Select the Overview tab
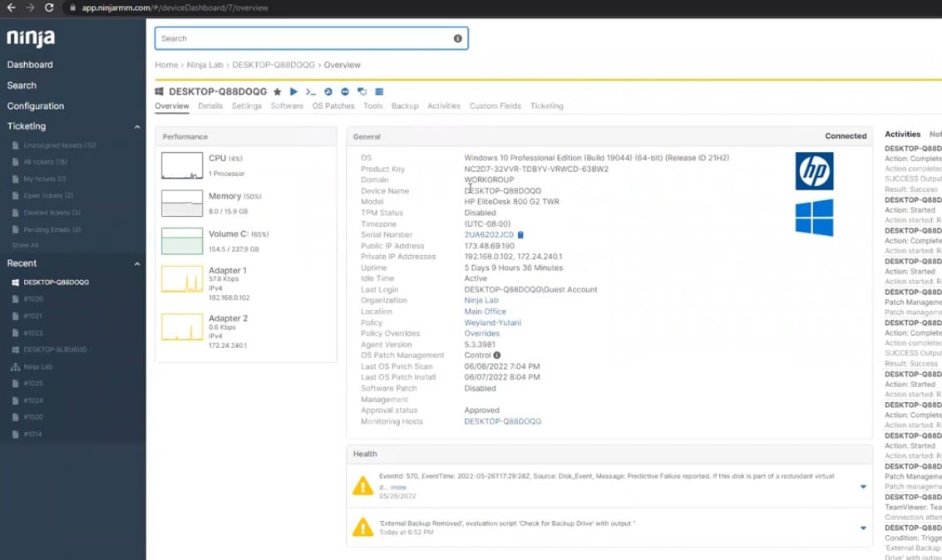The width and height of the screenshot is (942, 560). point(172,106)
